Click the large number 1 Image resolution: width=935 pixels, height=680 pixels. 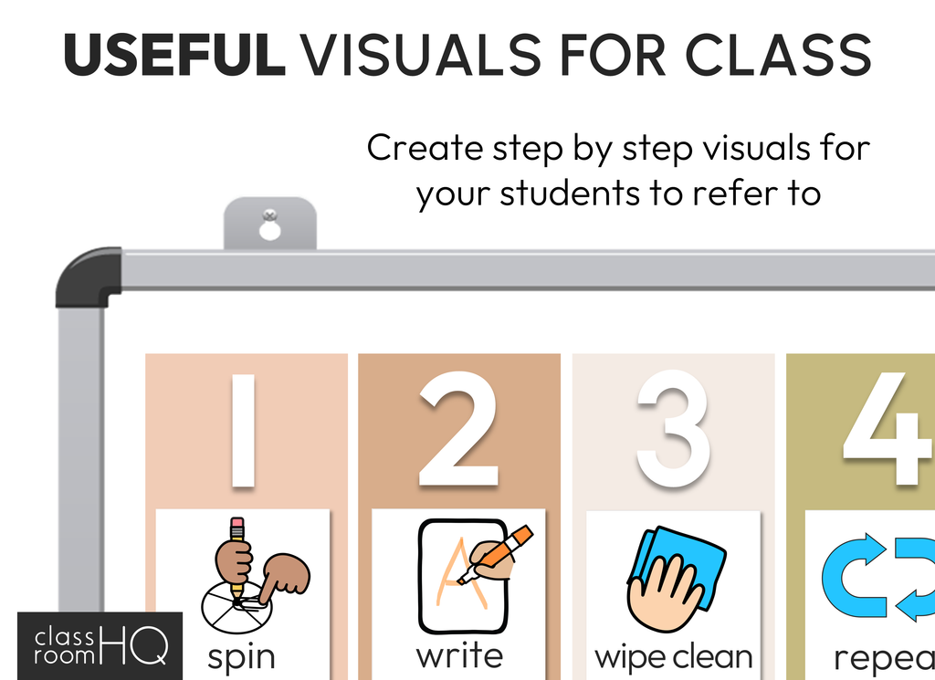245,432
